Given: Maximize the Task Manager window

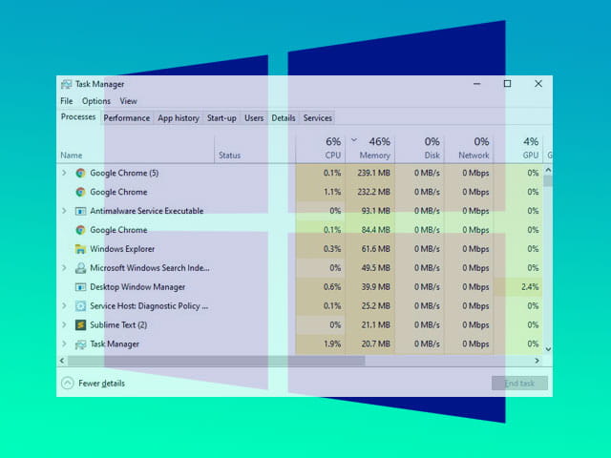Looking at the screenshot, I should click(507, 84).
